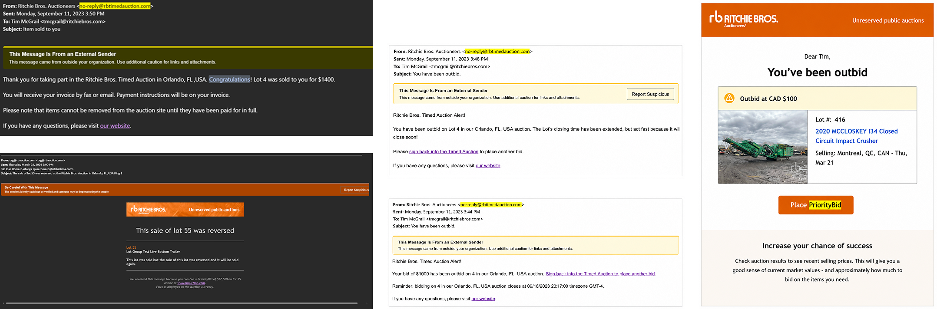Image resolution: width=937 pixels, height=309 pixels.
Task: Click the 'Check auction results to see recent selling prices' paragraph
Action: click(817, 270)
